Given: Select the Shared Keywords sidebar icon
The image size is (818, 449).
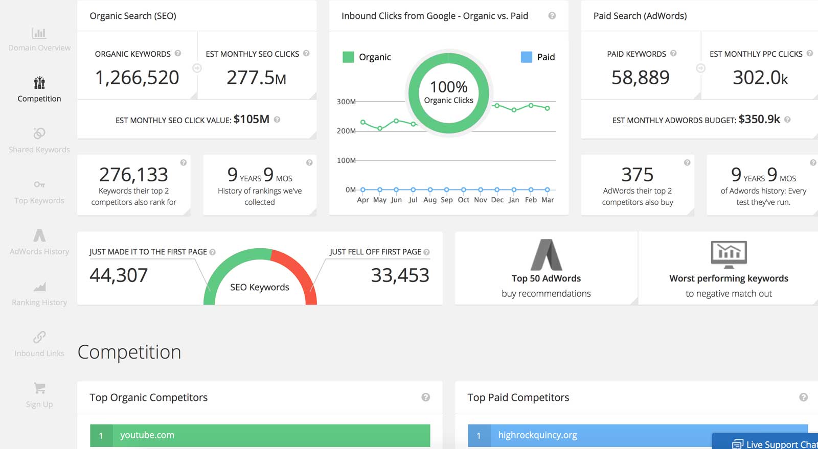Looking at the screenshot, I should [x=39, y=133].
